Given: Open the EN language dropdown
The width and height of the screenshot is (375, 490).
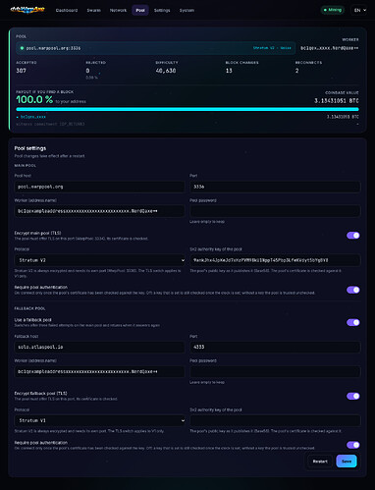Looking at the screenshot, I should click(359, 10).
